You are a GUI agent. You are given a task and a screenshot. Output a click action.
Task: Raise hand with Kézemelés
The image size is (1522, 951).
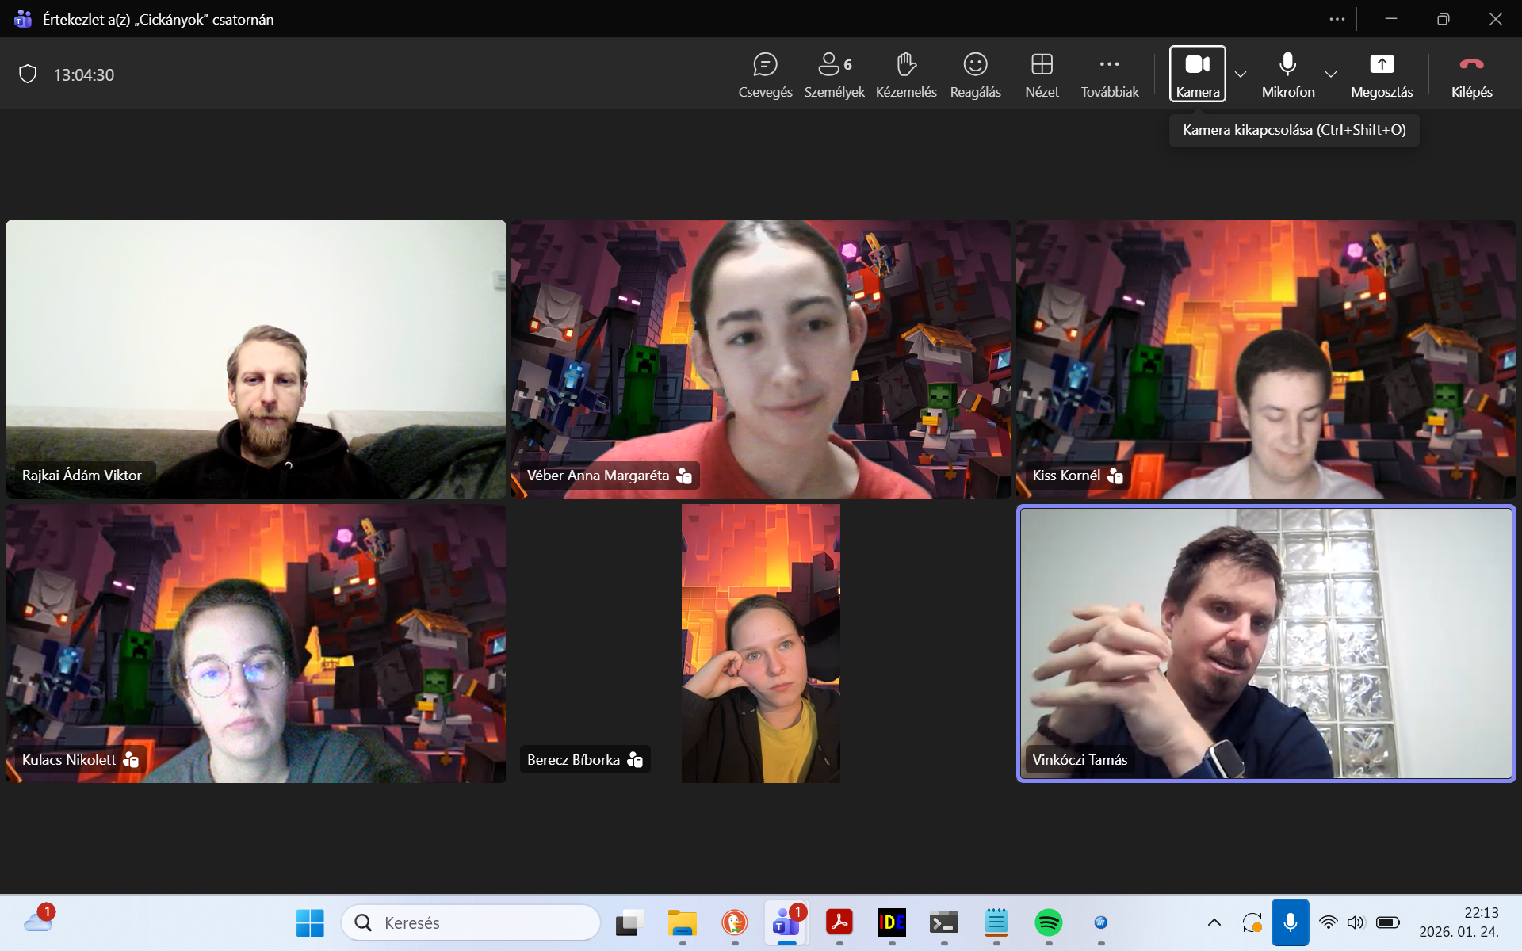click(x=906, y=74)
